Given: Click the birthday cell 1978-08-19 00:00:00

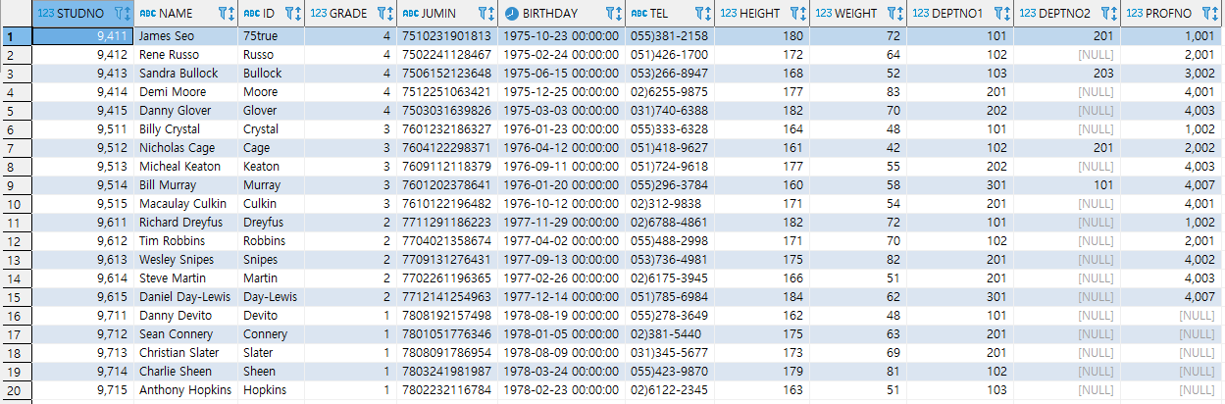Looking at the screenshot, I should (x=563, y=316).
